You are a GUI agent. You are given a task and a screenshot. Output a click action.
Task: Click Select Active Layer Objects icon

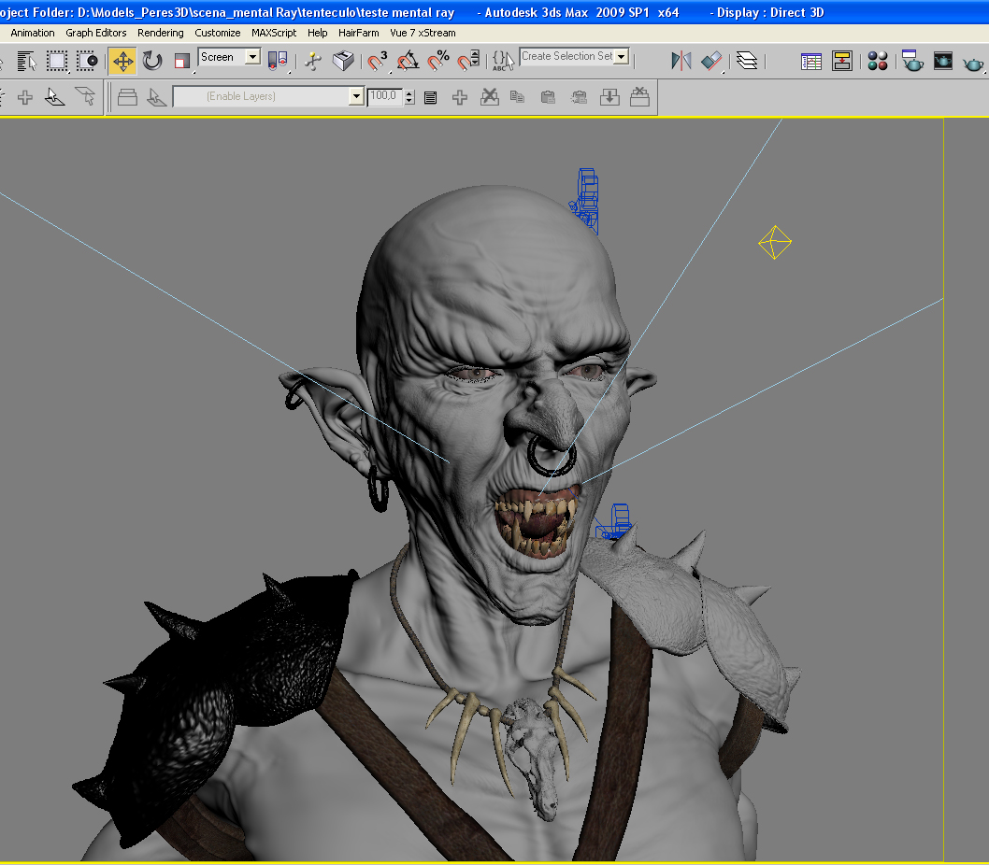156,97
